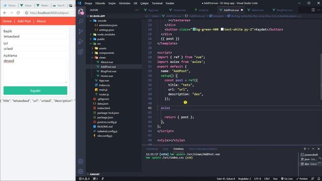322x181 pixels.
Task: Click the text-white color swatch
Action: 222,29
